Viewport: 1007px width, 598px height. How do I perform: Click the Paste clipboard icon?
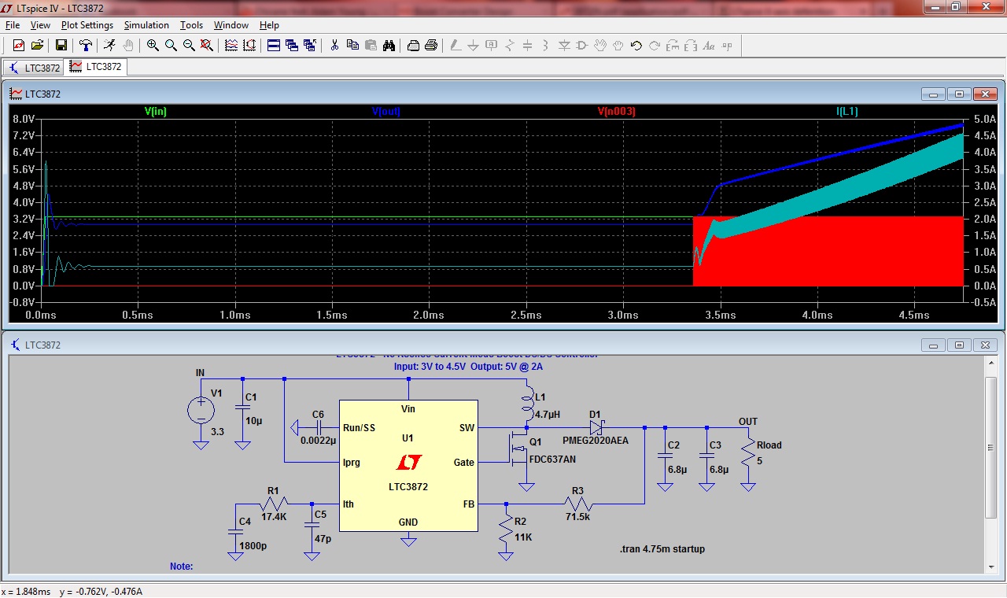(371, 46)
